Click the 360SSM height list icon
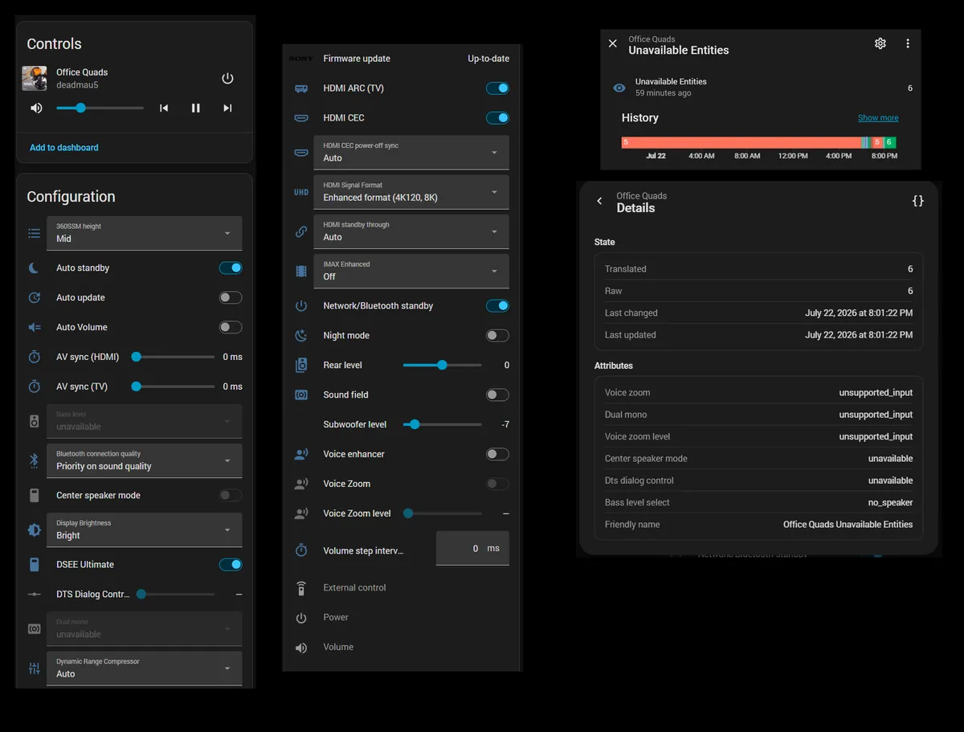This screenshot has height=732, width=964. coord(34,233)
